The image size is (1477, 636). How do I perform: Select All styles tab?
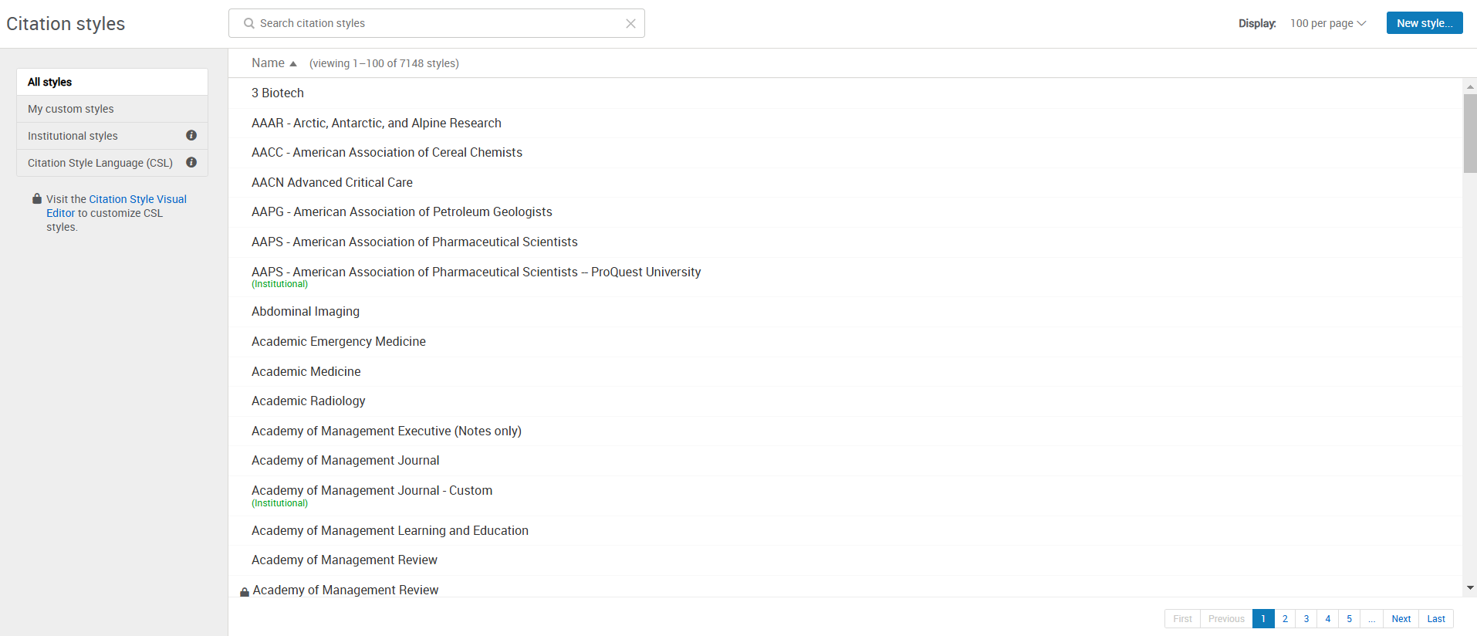112,82
